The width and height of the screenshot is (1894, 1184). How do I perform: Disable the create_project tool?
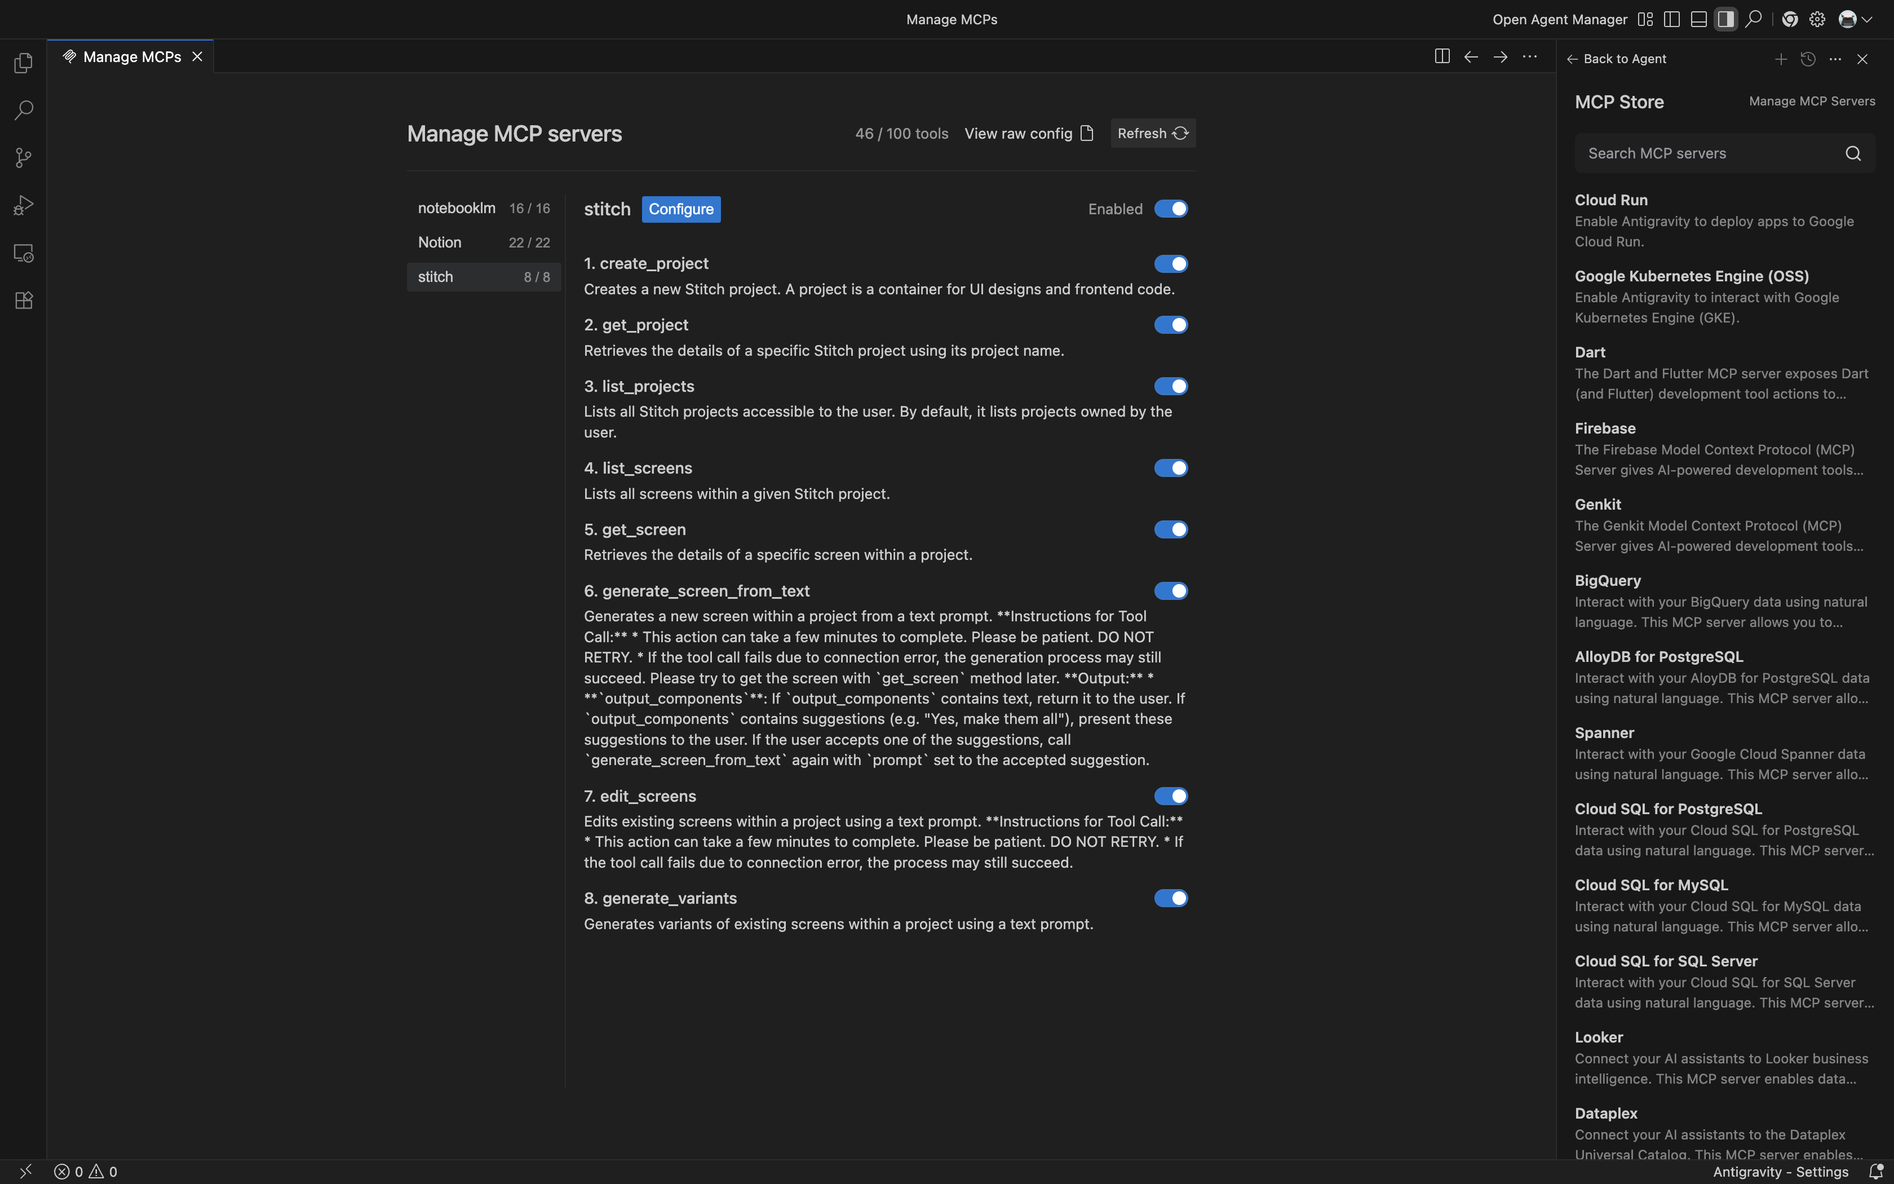(1171, 264)
